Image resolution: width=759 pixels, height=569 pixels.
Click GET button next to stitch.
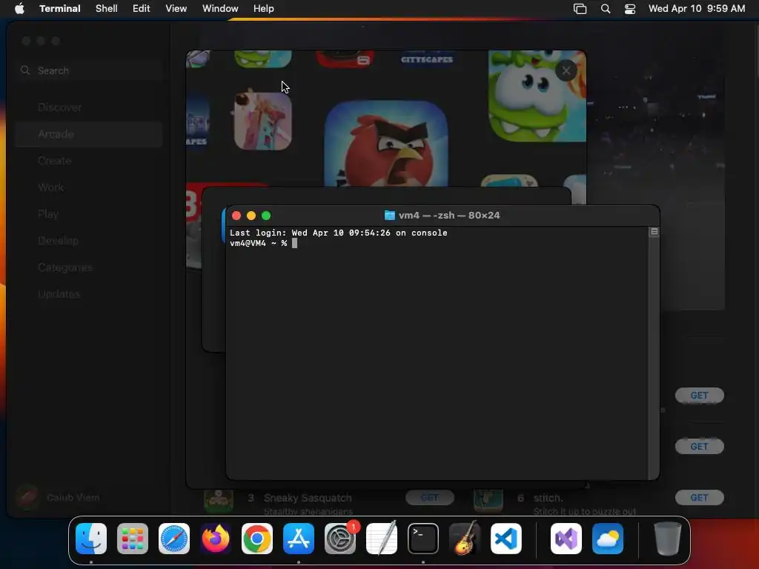pos(700,497)
